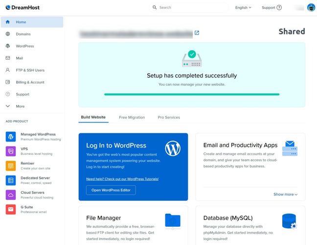Screen dimensions: 317x245
Task: Click the Email and Productivity Apps icon
Action: [290, 148]
